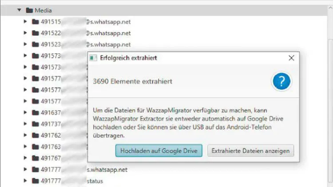The height and width of the screenshot is (187, 333).
Task: Click the folder icon beside 491763
Action: point(35,147)
